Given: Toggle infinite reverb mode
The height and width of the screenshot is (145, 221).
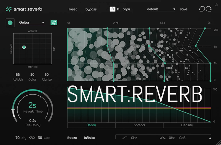Looking at the screenshot, I should 90,138.
